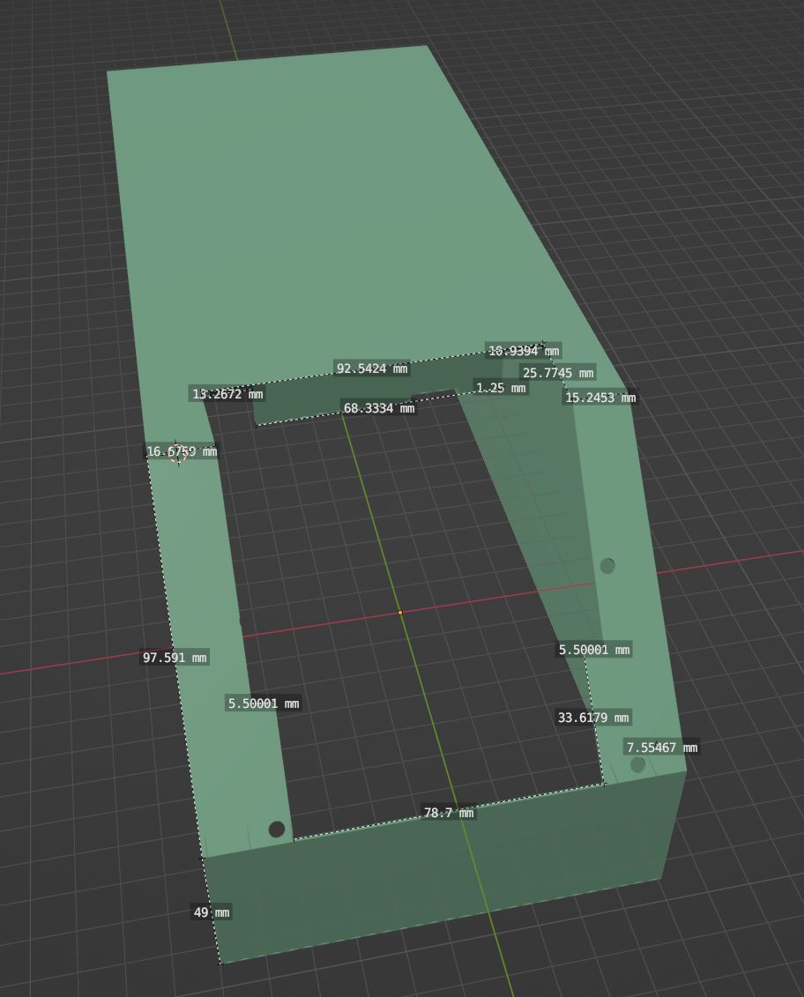This screenshot has height=997, width=804.
Task: Select the 25.7745 mm measurement label
Action: (x=558, y=373)
